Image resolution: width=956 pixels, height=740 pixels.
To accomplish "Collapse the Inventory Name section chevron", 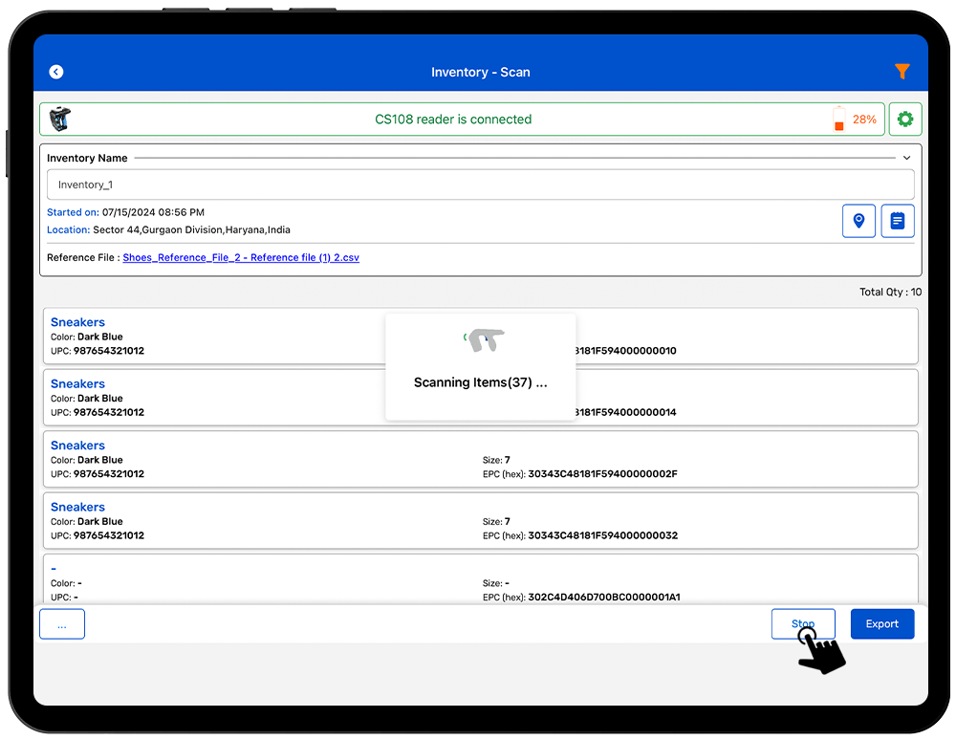I will coord(906,158).
